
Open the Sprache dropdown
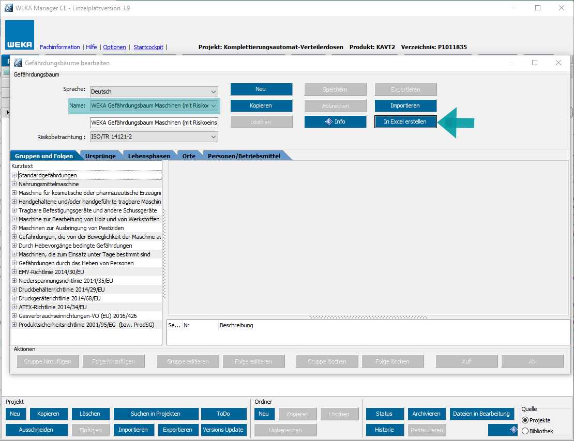coord(154,92)
